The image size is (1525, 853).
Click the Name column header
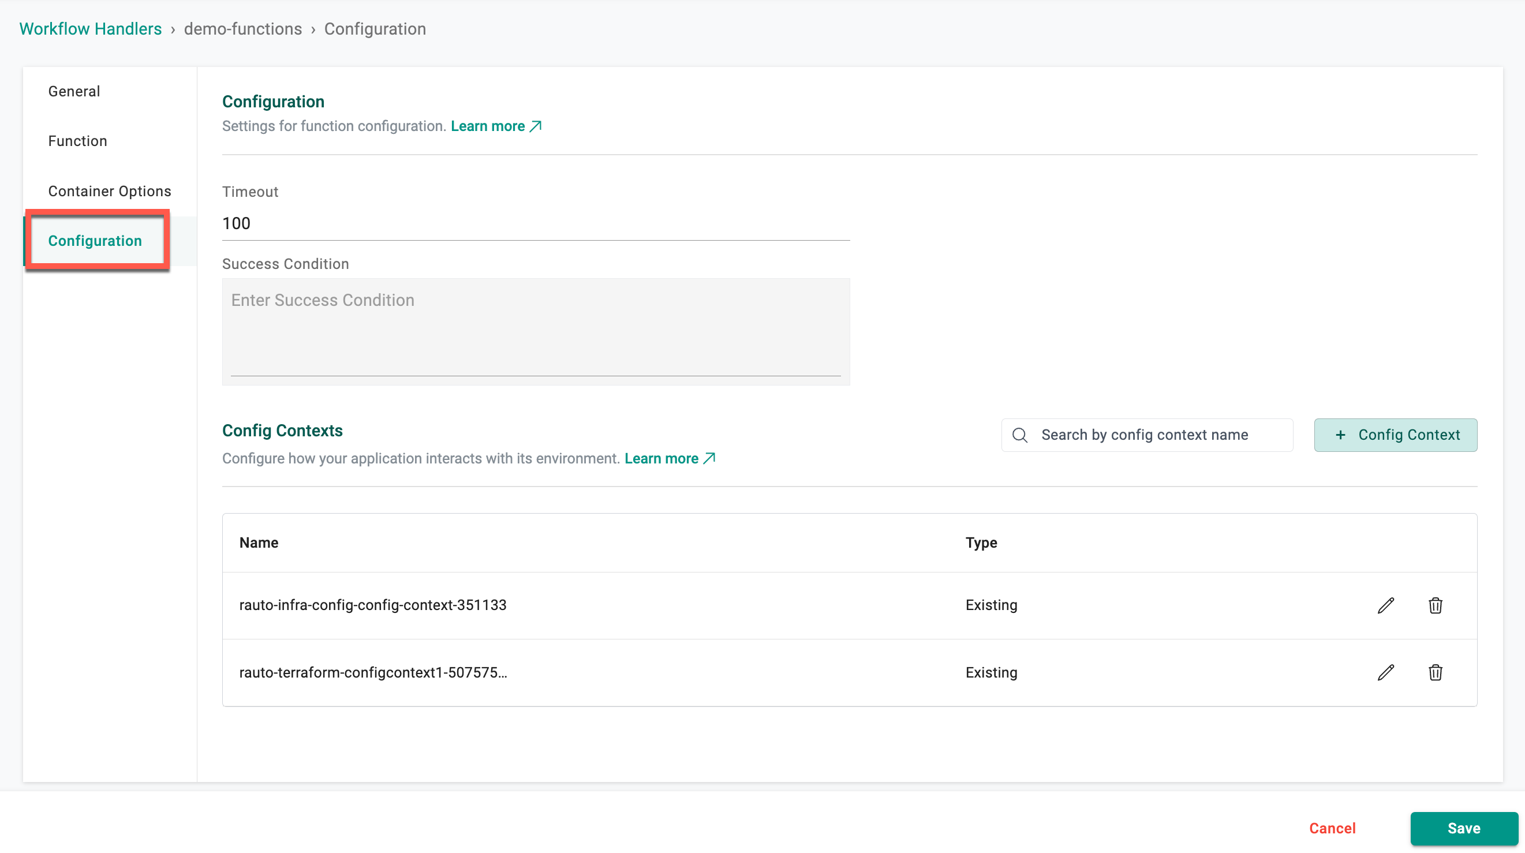pos(259,543)
